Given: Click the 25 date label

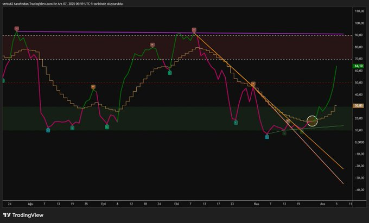Looking at the screenshot, I should (86, 204).
